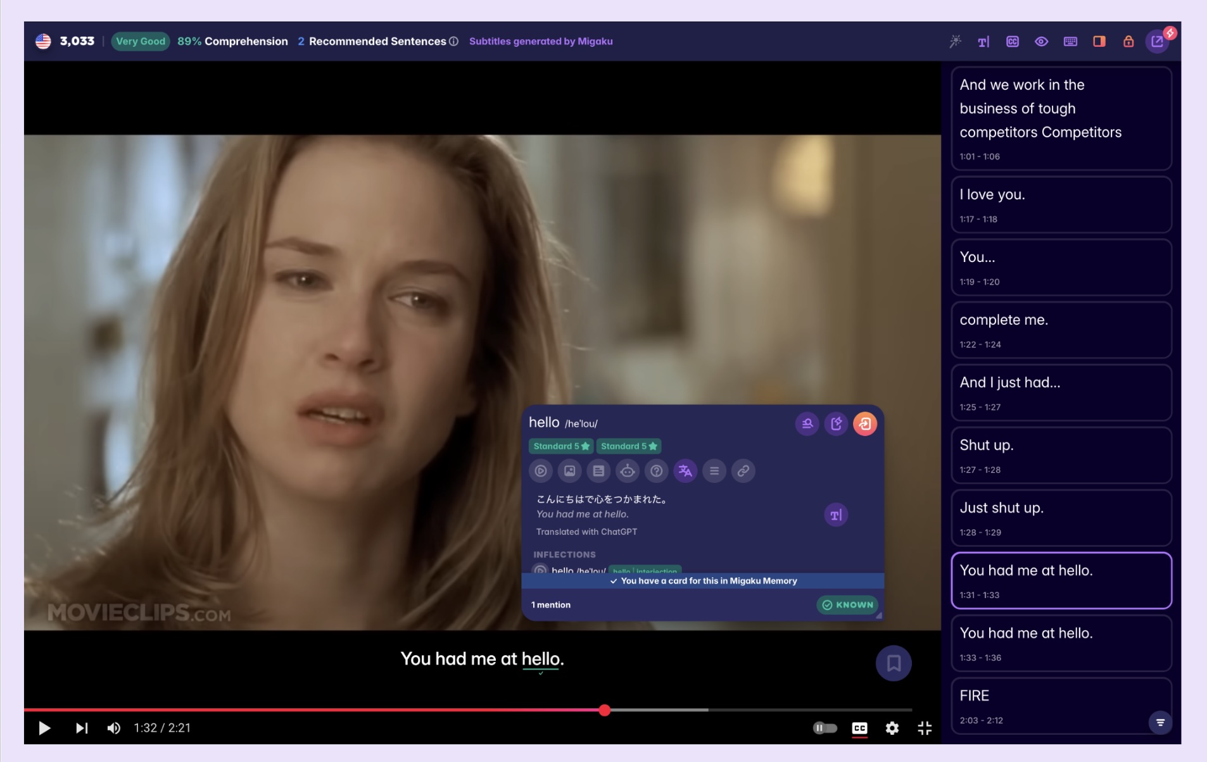1207x762 pixels.
Task: Click the first 'Standard 5' star tag
Action: pos(561,446)
